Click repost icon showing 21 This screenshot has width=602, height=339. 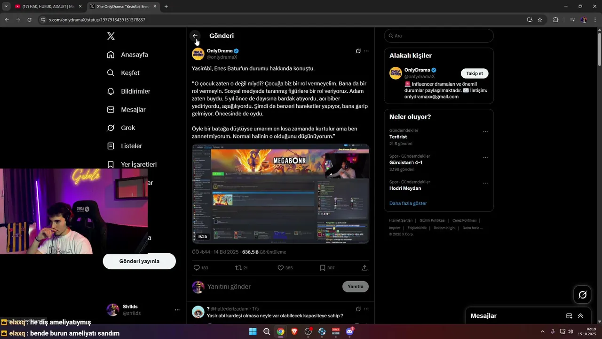[x=238, y=268]
